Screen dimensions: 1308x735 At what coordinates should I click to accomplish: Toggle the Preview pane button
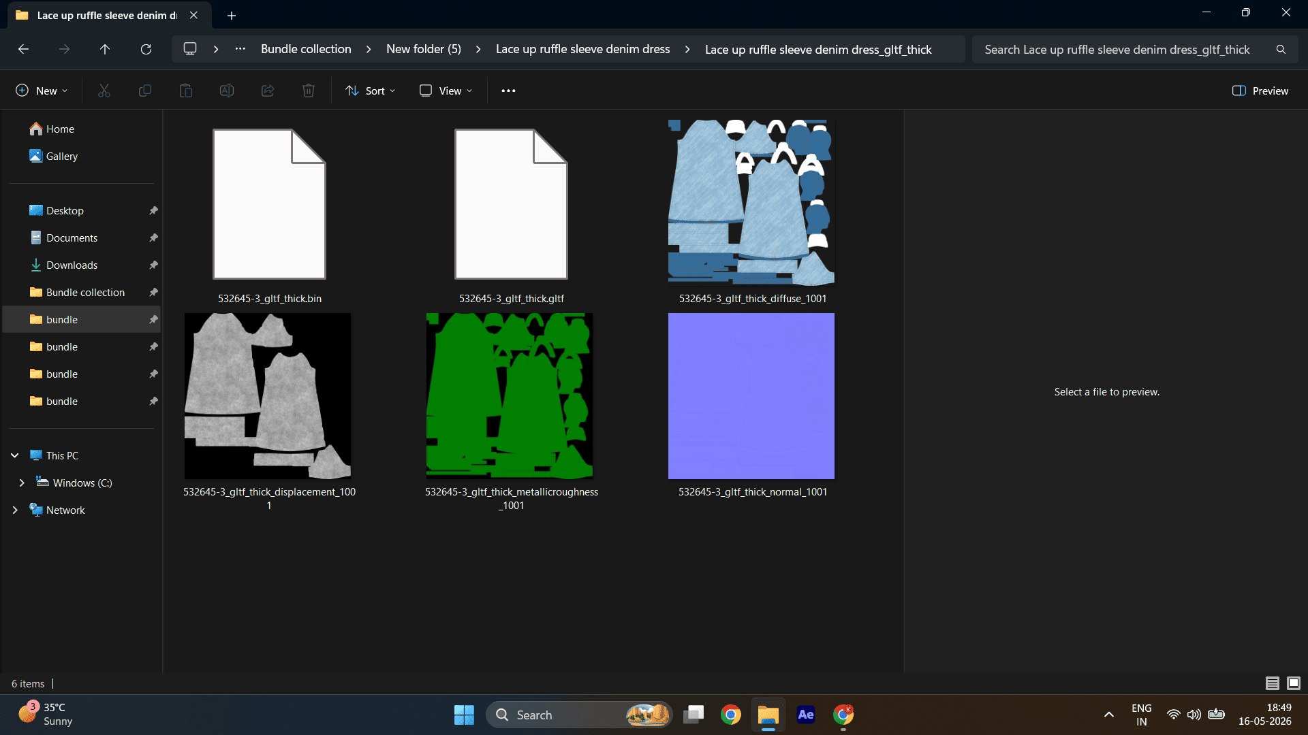pos(1260,91)
